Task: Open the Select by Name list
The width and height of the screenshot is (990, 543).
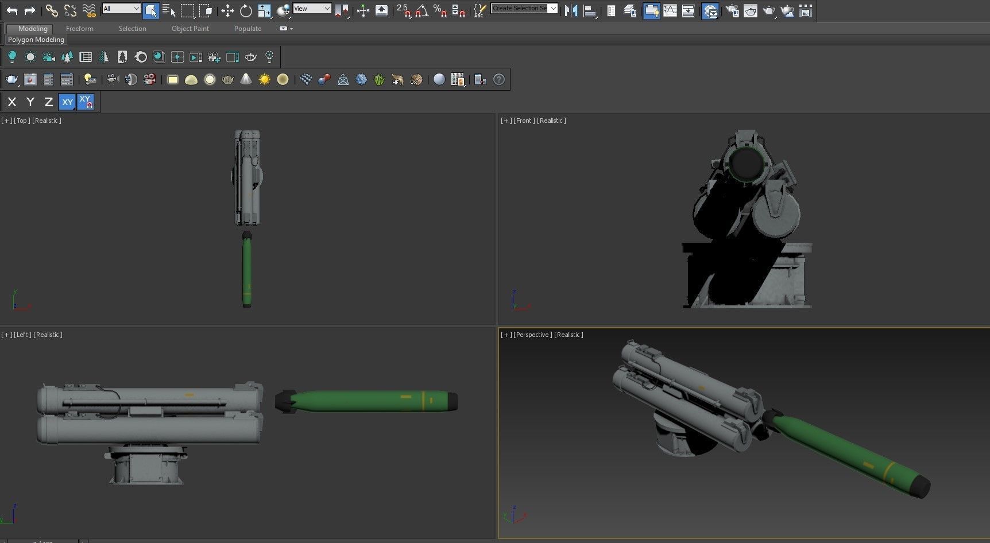Action: coord(169,10)
